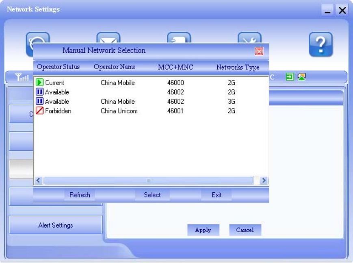Click the Apply button
353x263 pixels.
click(203, 230)
